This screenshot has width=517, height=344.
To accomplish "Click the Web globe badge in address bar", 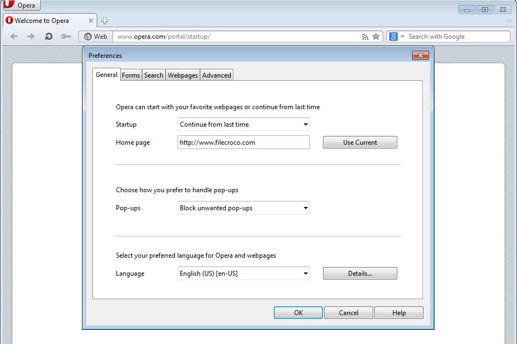I will (x=96, y=37).
